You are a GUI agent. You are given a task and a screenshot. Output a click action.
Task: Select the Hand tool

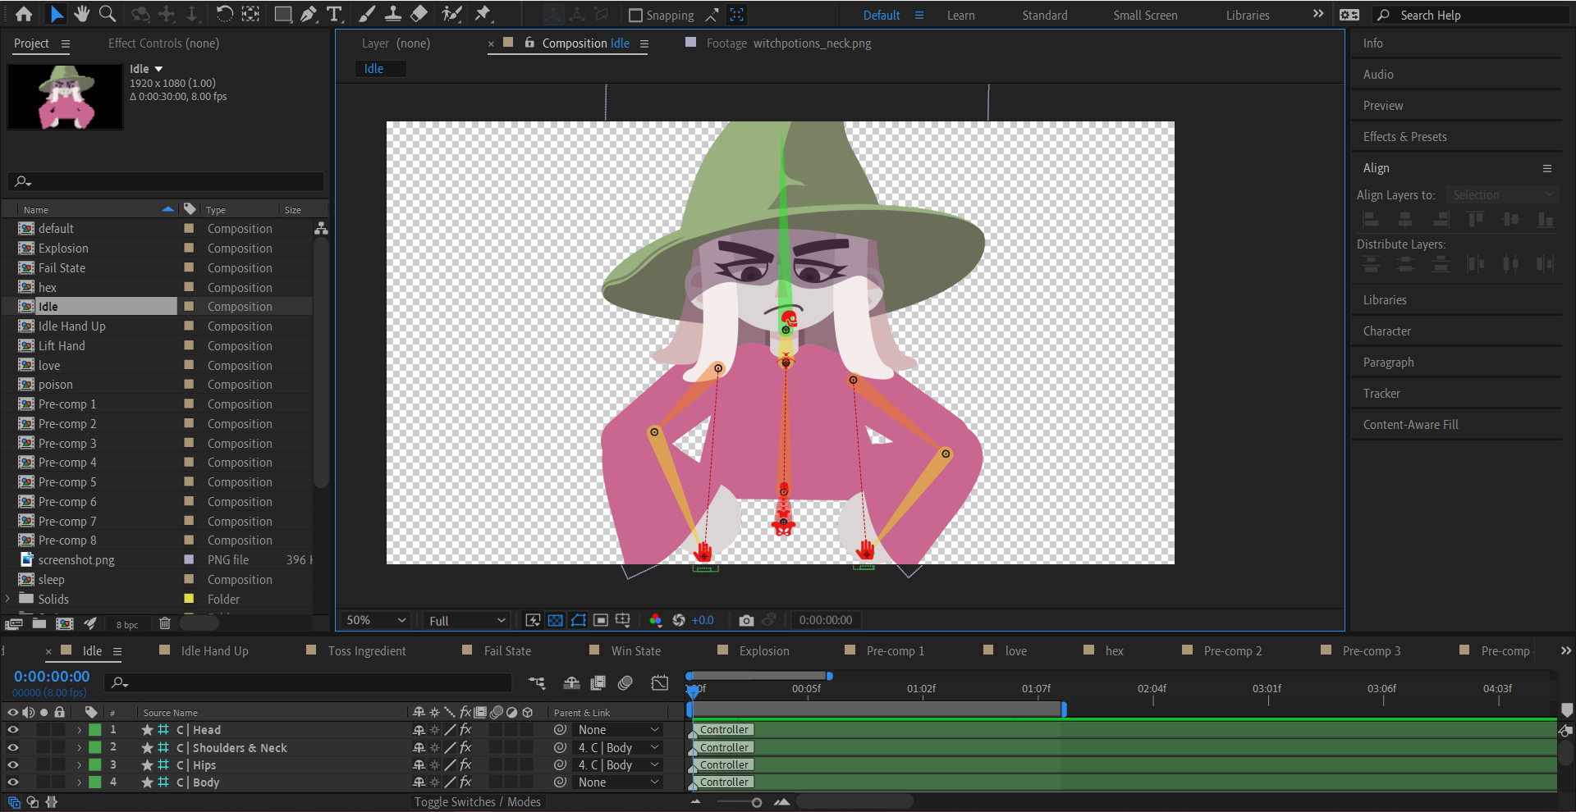pyautogui.click(x=81, y=14)
